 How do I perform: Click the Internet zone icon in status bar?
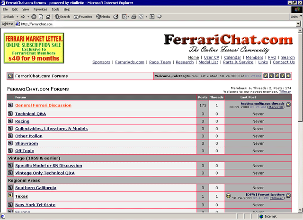(x=261, y=216)
